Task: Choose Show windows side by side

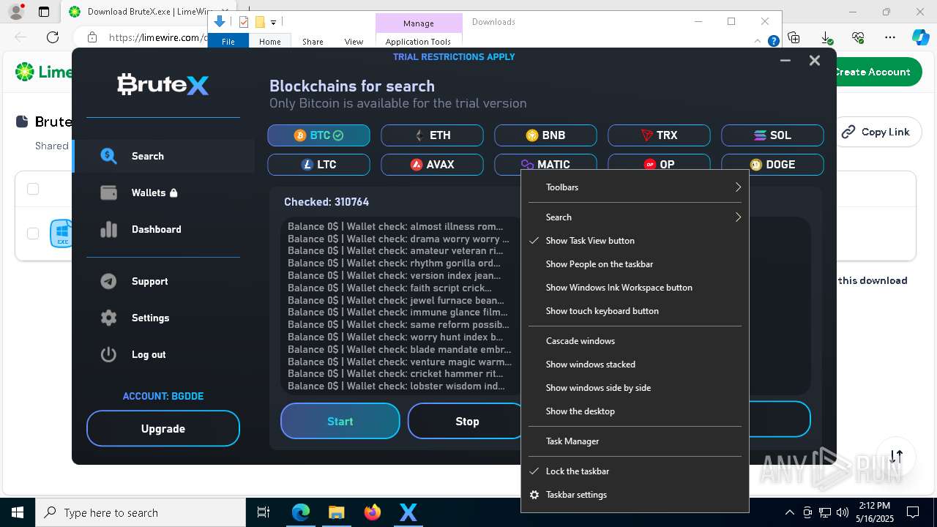Action: 635,388
